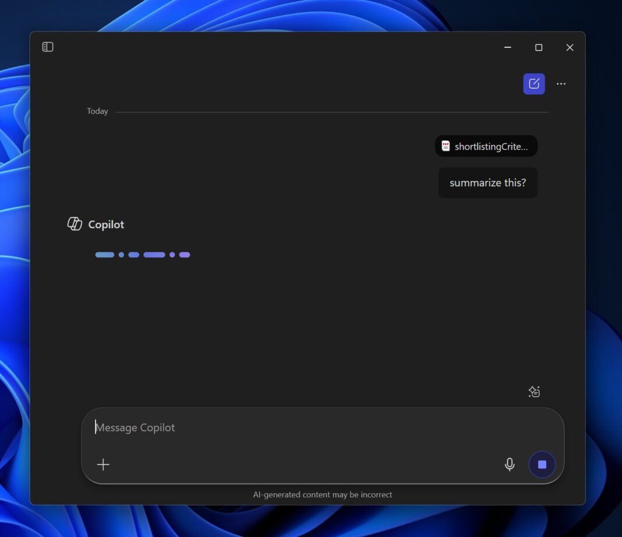Maximize the Copilot window

click(x=538, y=47)
